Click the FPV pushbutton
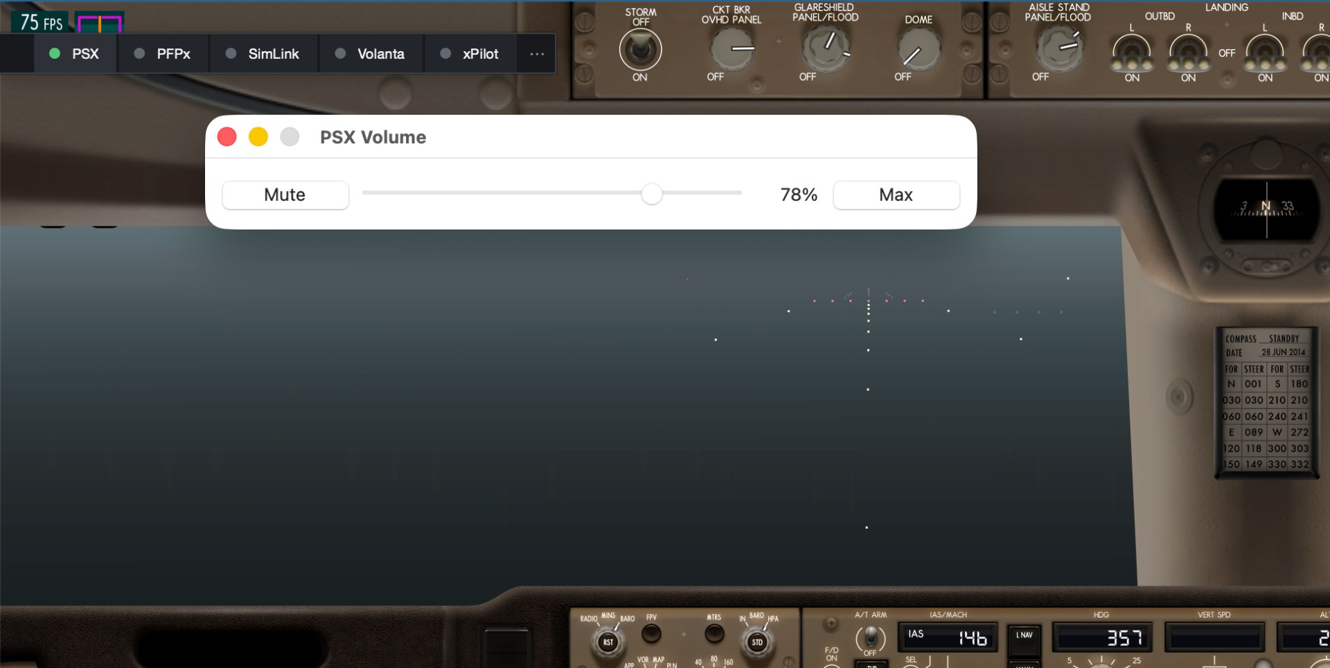Viewport: 1330px width, 668px height. pyautogui.click(x=651, y=633)
